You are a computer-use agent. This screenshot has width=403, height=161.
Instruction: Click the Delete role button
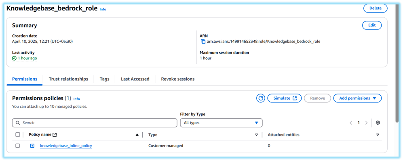[375, 8]
